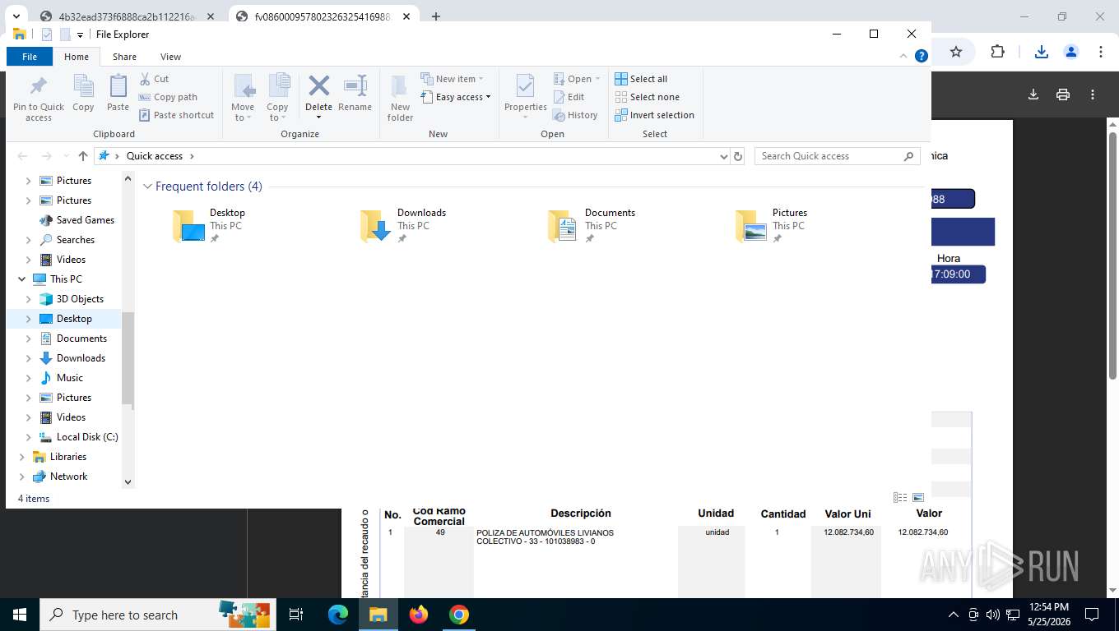The width and height of the screenshot is (1119, 631).
Task: Create a New folder
Action: pos(400,98)
